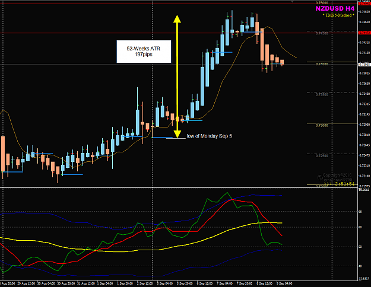Click 0.72475 on the price axis
The image size is (371, 287).
364,155
